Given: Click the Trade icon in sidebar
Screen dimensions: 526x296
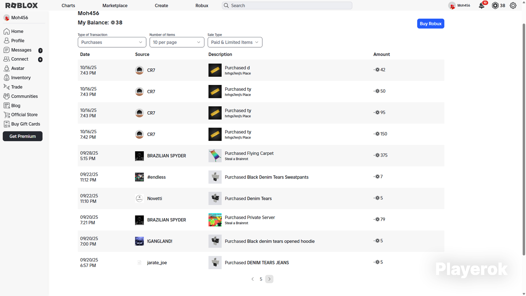Looking at the screenshot, I should 7,87.
